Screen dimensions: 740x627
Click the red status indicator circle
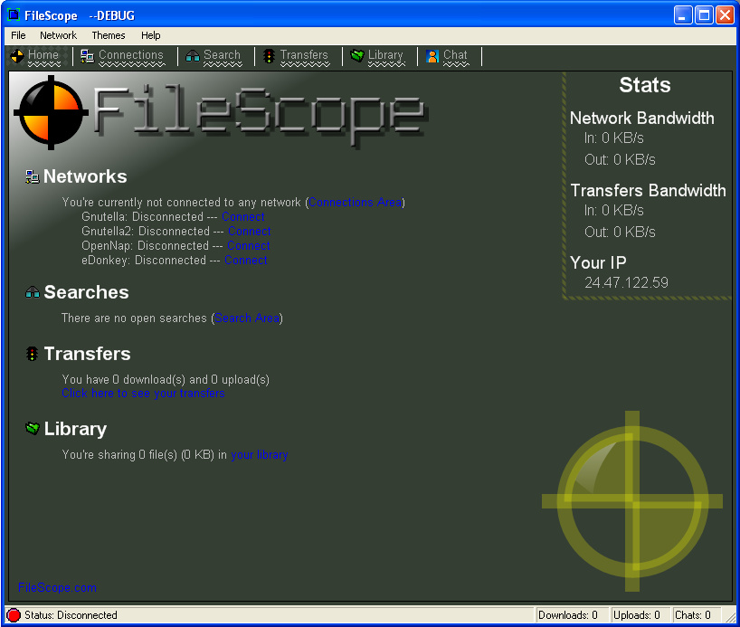(14, 614)
